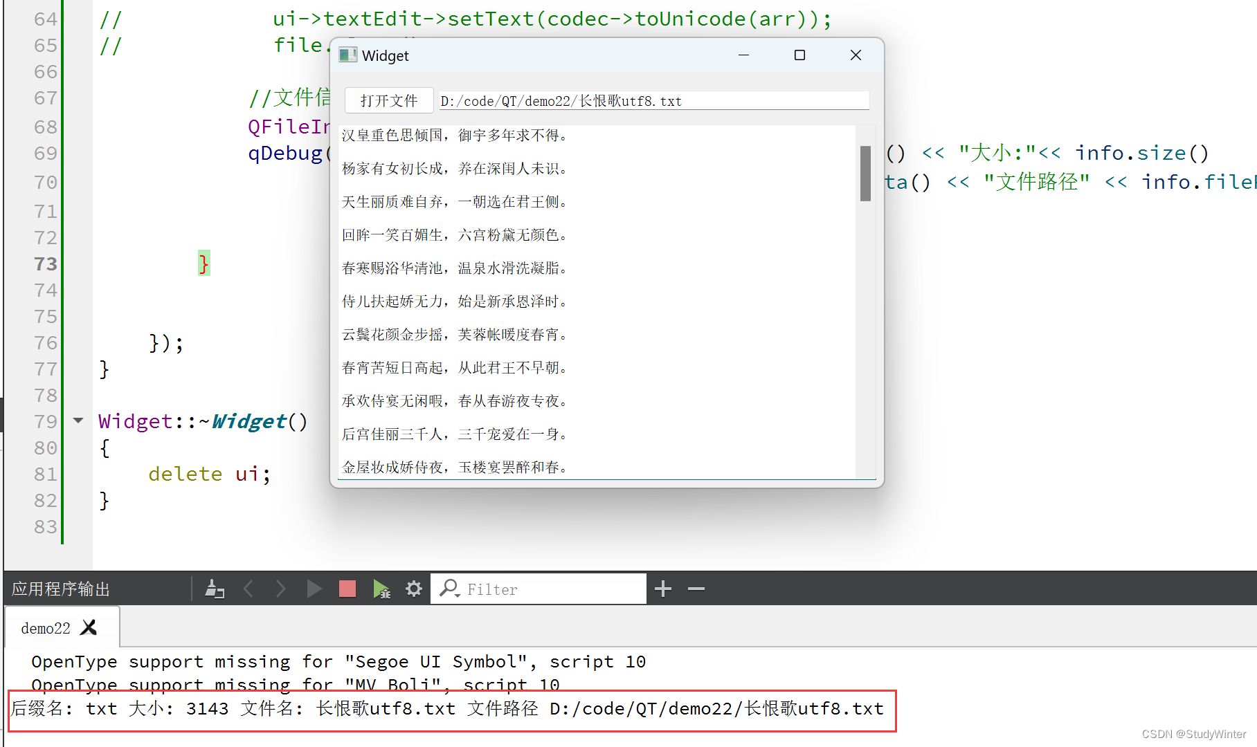This screenshot has width=1257, height=747.
Task: Jump to previous output item with left chevron
Action: tap(248, 589)
